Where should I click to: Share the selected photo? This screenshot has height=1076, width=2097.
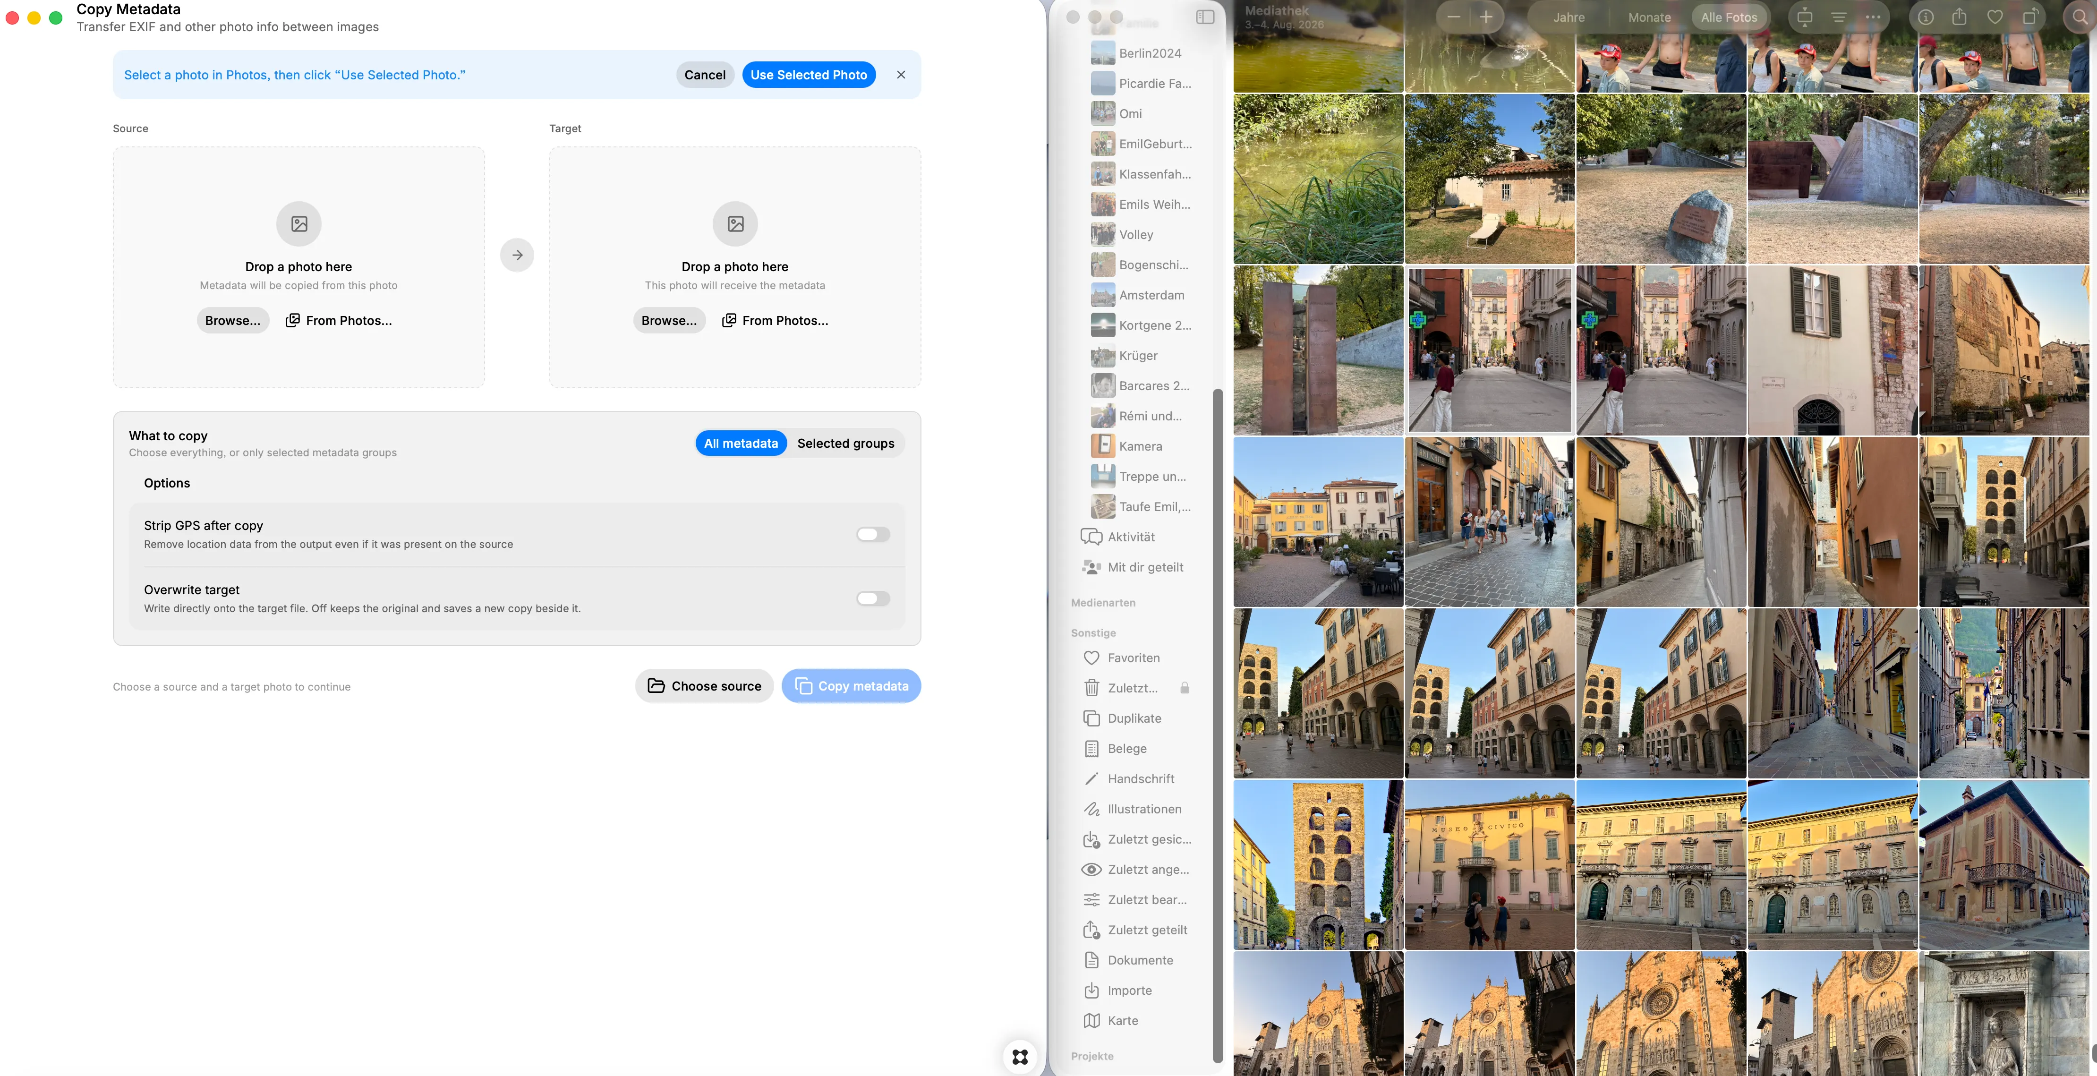coord(1960,17)
